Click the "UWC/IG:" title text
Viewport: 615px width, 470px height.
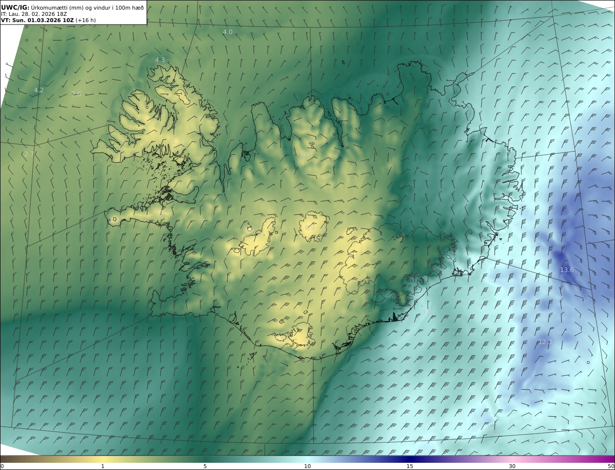(x=15, y=7)
